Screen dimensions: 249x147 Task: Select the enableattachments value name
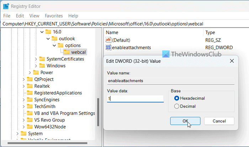pos(131,47)
